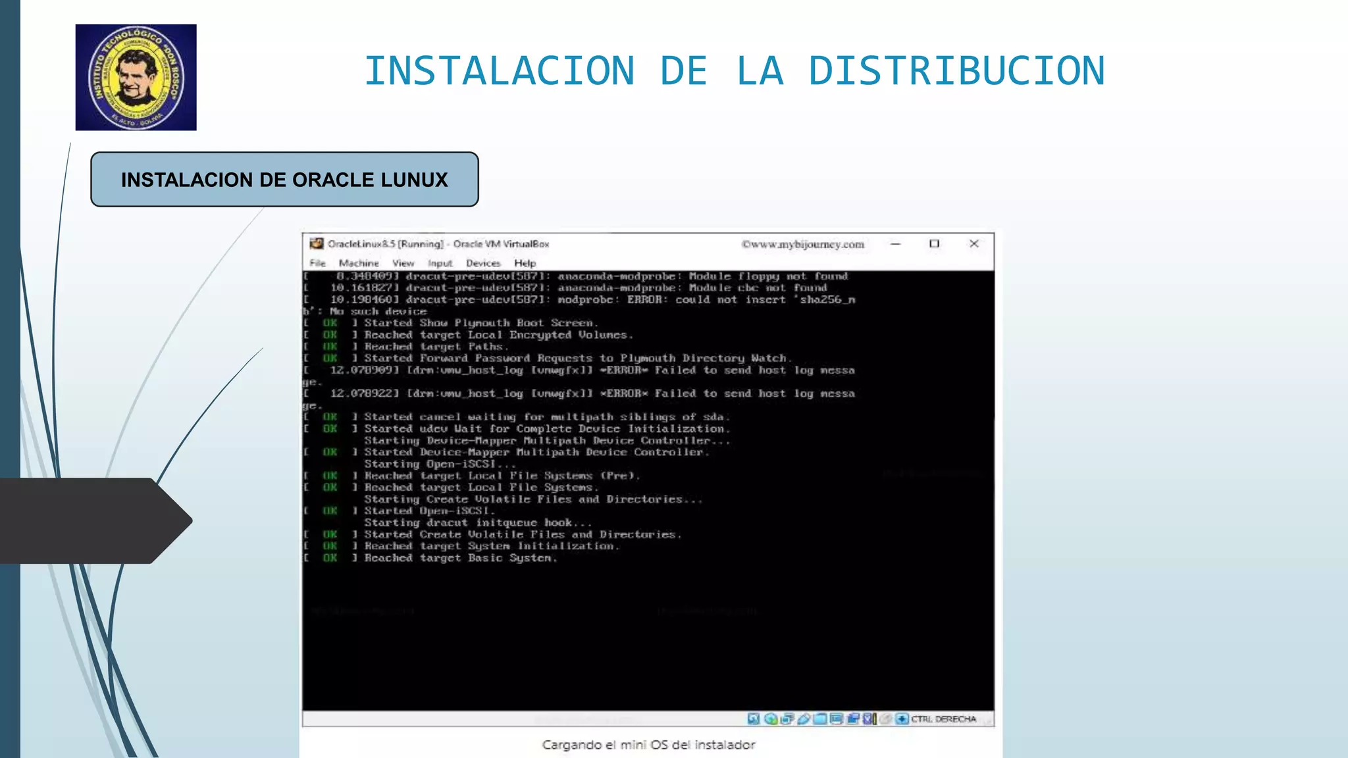Click the OracleLinux8.5 [Running] window title
The width and height of the screenshot is (1348, 758).
click(x=438, y=243)
